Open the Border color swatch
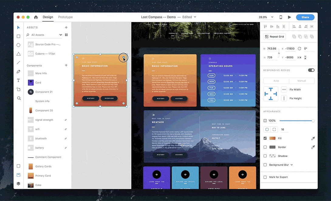This screenshot has width=331, height=201. tap(272, 147)
